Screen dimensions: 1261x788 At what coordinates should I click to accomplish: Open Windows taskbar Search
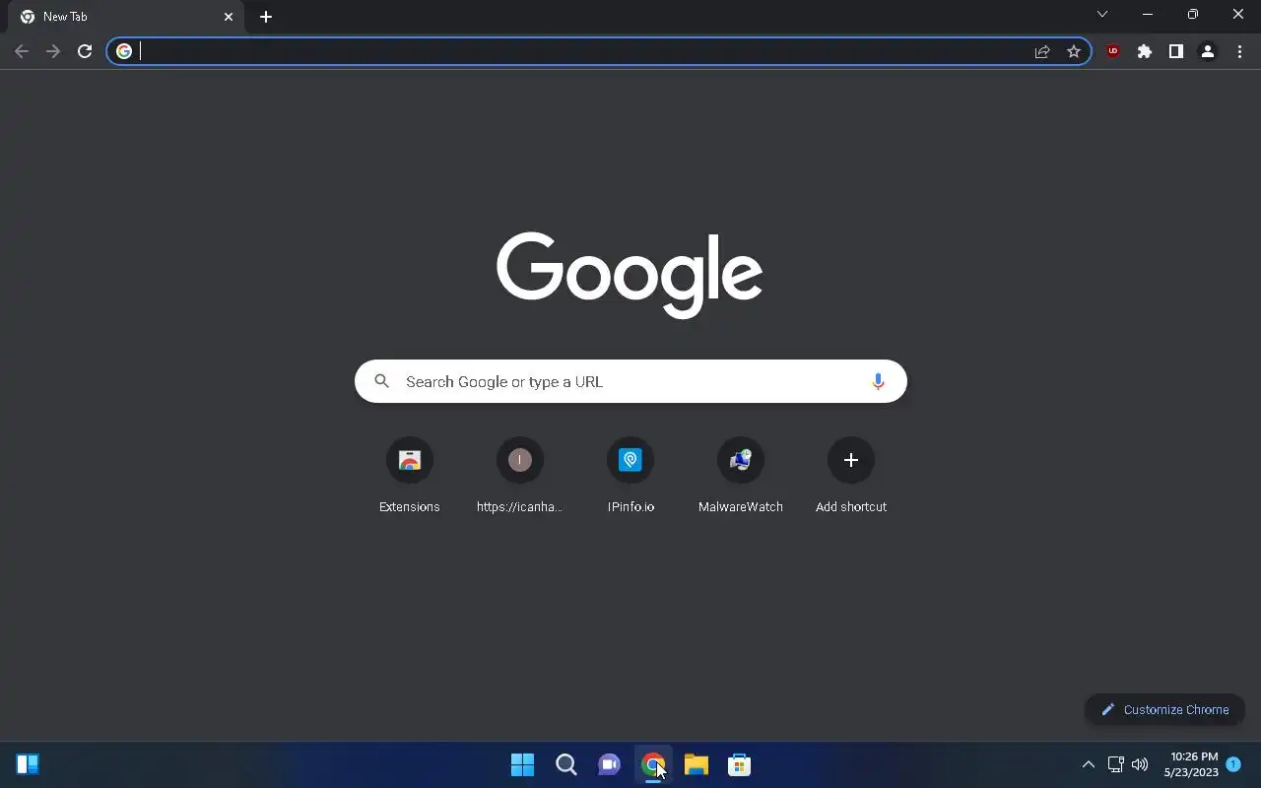pos(565,764)
